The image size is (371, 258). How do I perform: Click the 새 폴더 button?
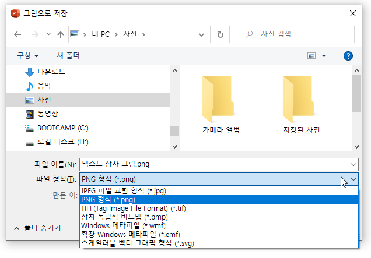68,56
